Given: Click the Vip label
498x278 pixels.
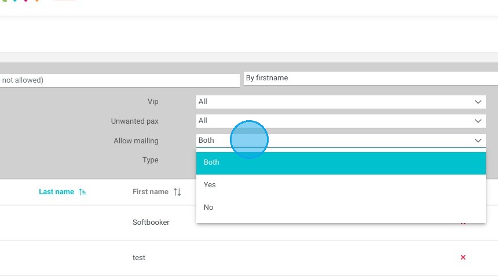Looking at the screenshot, I should pos(153,102).
